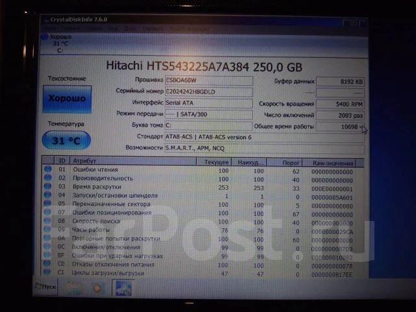Click raw value 0000000817EE
416x312 pixels.
point(332,275)
